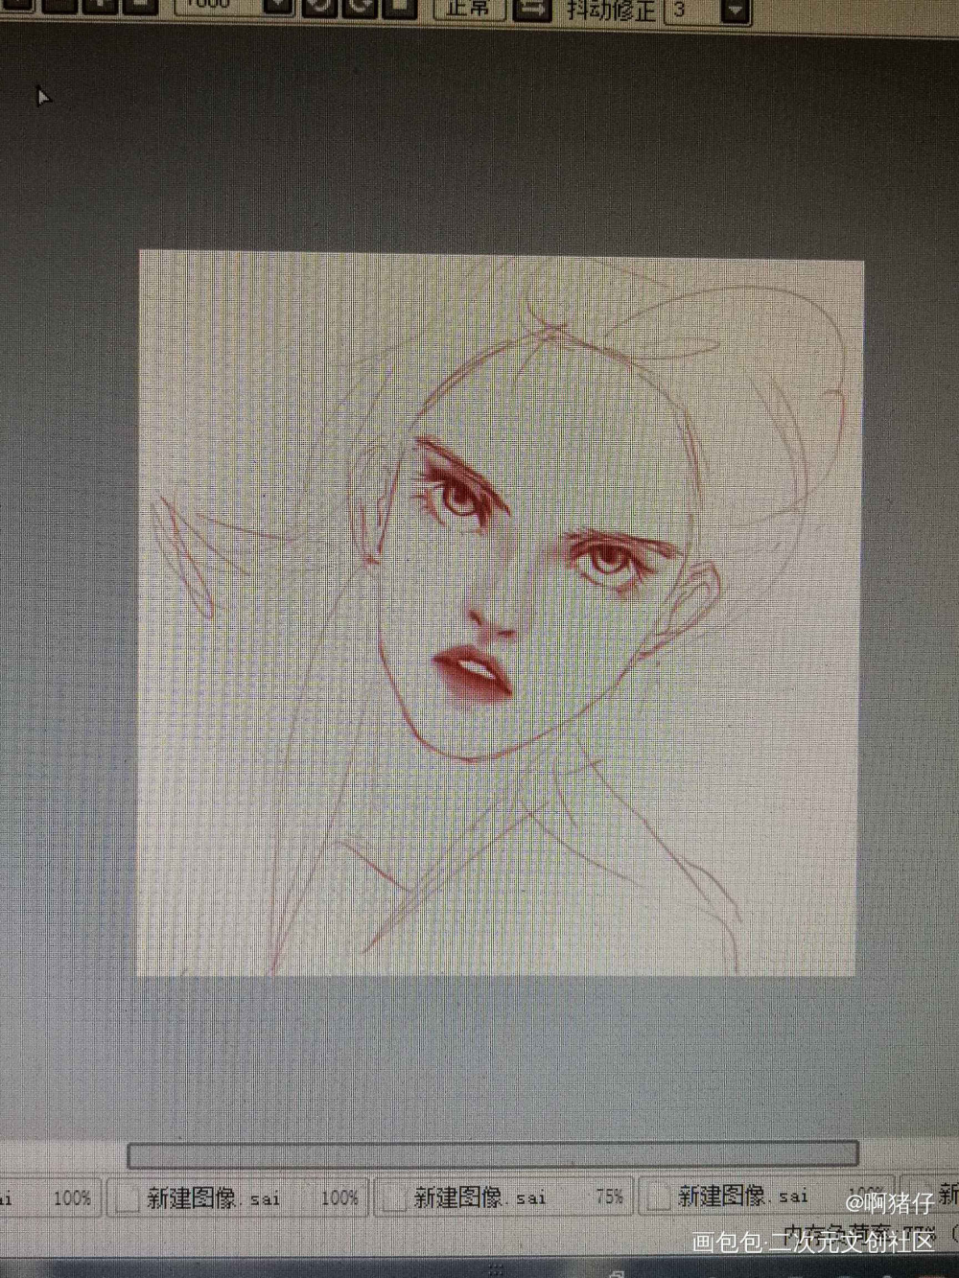Select the partially visible leftmost 100% tab

coord(48,1198)
